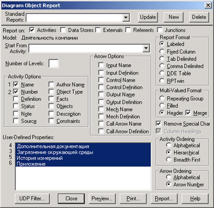Select RPTwin report format
Screen dimensions: 214x208
(162, 81)
